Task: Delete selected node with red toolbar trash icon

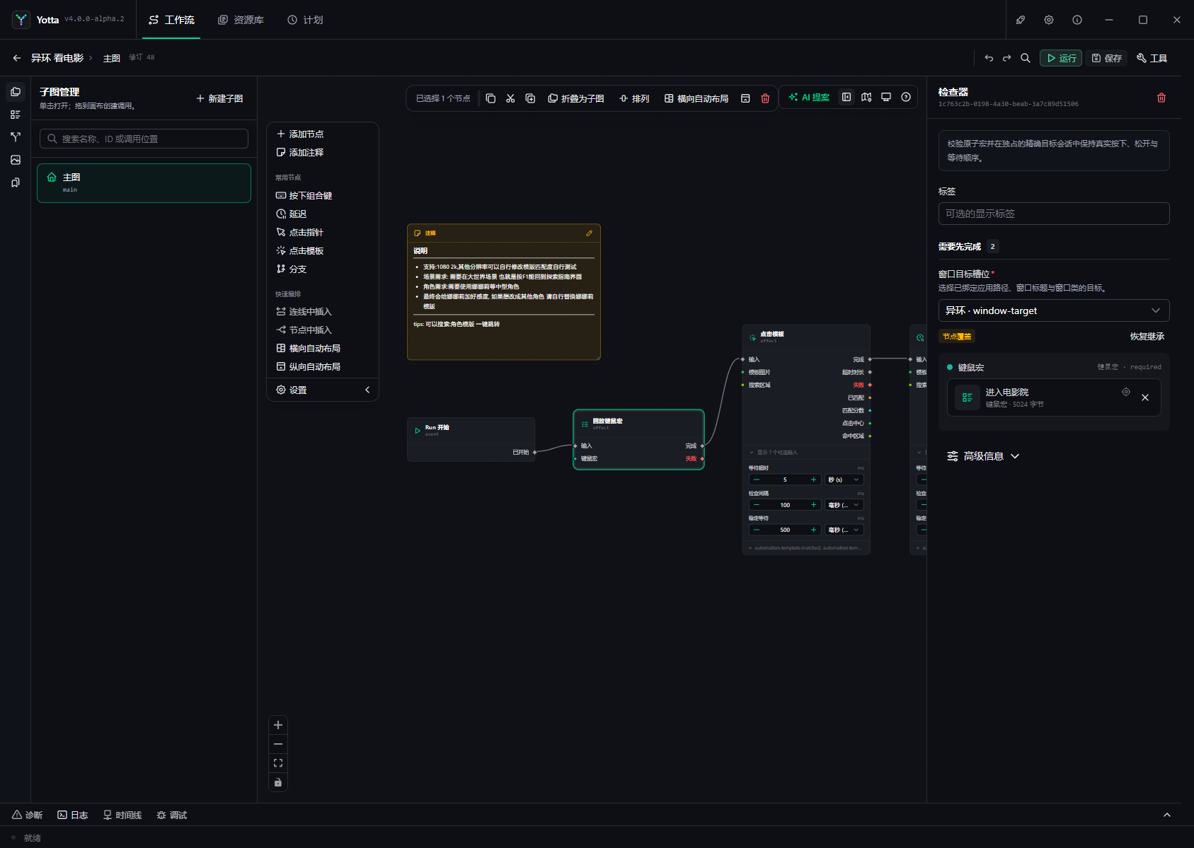Action: point(765,98)
